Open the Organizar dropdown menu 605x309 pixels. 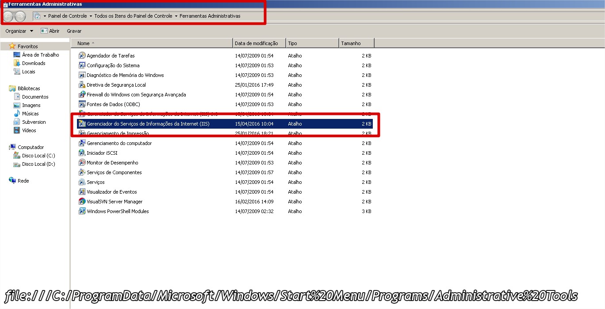click(x=19, y=31)
